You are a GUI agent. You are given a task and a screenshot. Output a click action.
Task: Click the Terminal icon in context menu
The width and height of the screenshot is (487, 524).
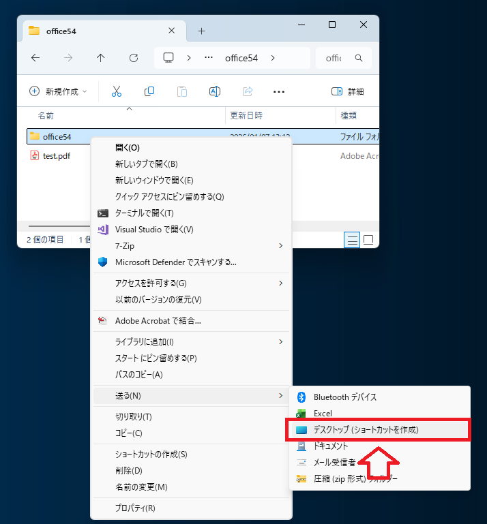coord(103,213)
